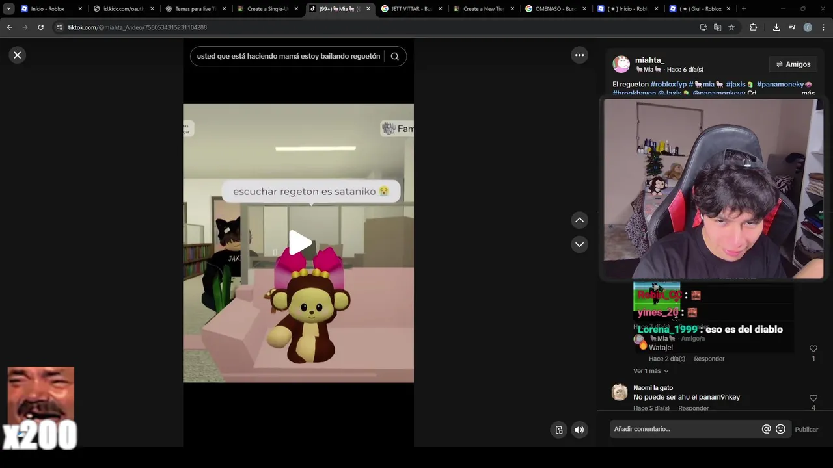
Task: Expand replies with 'Ver 1 más'
Action: [x=651, y=371]
